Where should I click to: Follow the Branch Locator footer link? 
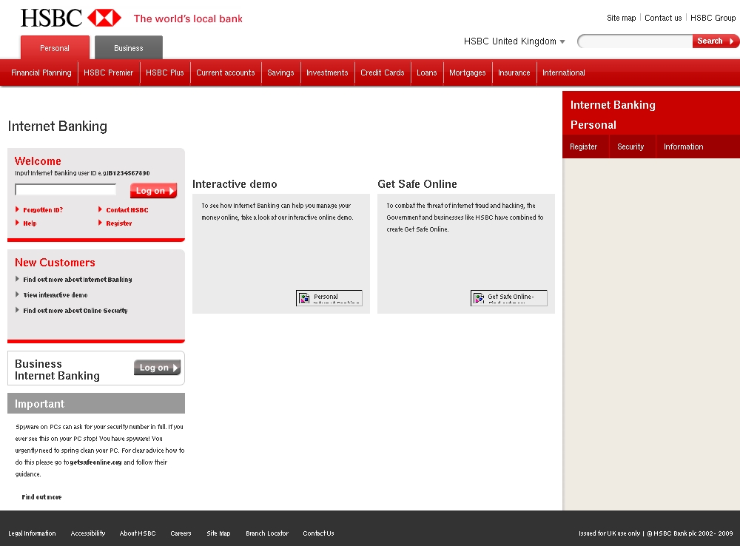[267, 533]
